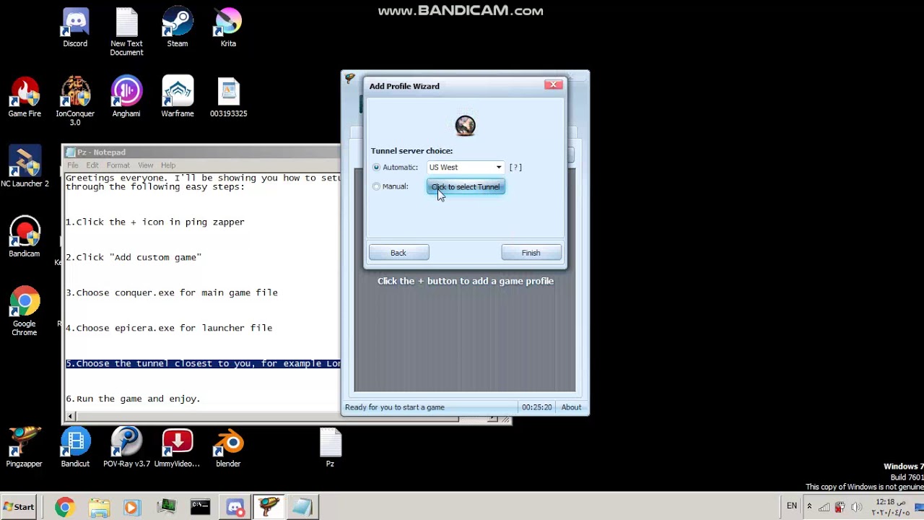The height and width of the screenshot is (520, 924).
Task: Click '4.Choose epicera.exe for launcher file'
Action: pos(169,328)
